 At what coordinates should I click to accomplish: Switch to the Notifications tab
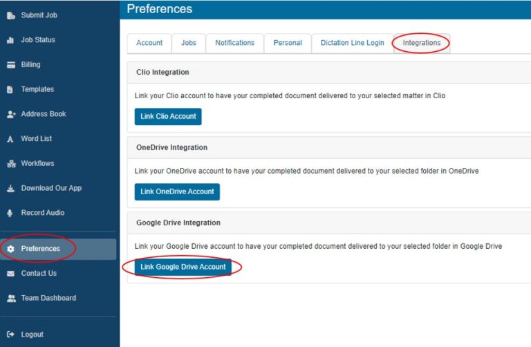click(234, 43)
